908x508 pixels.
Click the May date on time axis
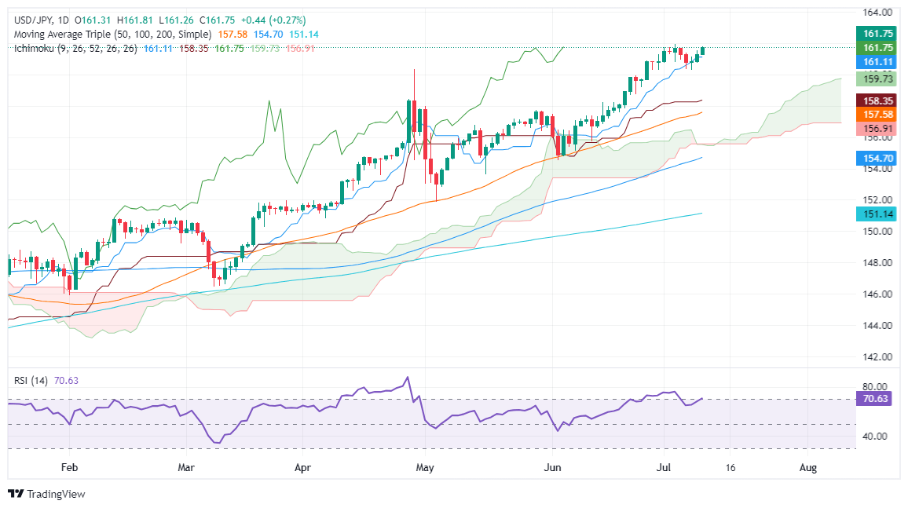[x=424, y=467]
